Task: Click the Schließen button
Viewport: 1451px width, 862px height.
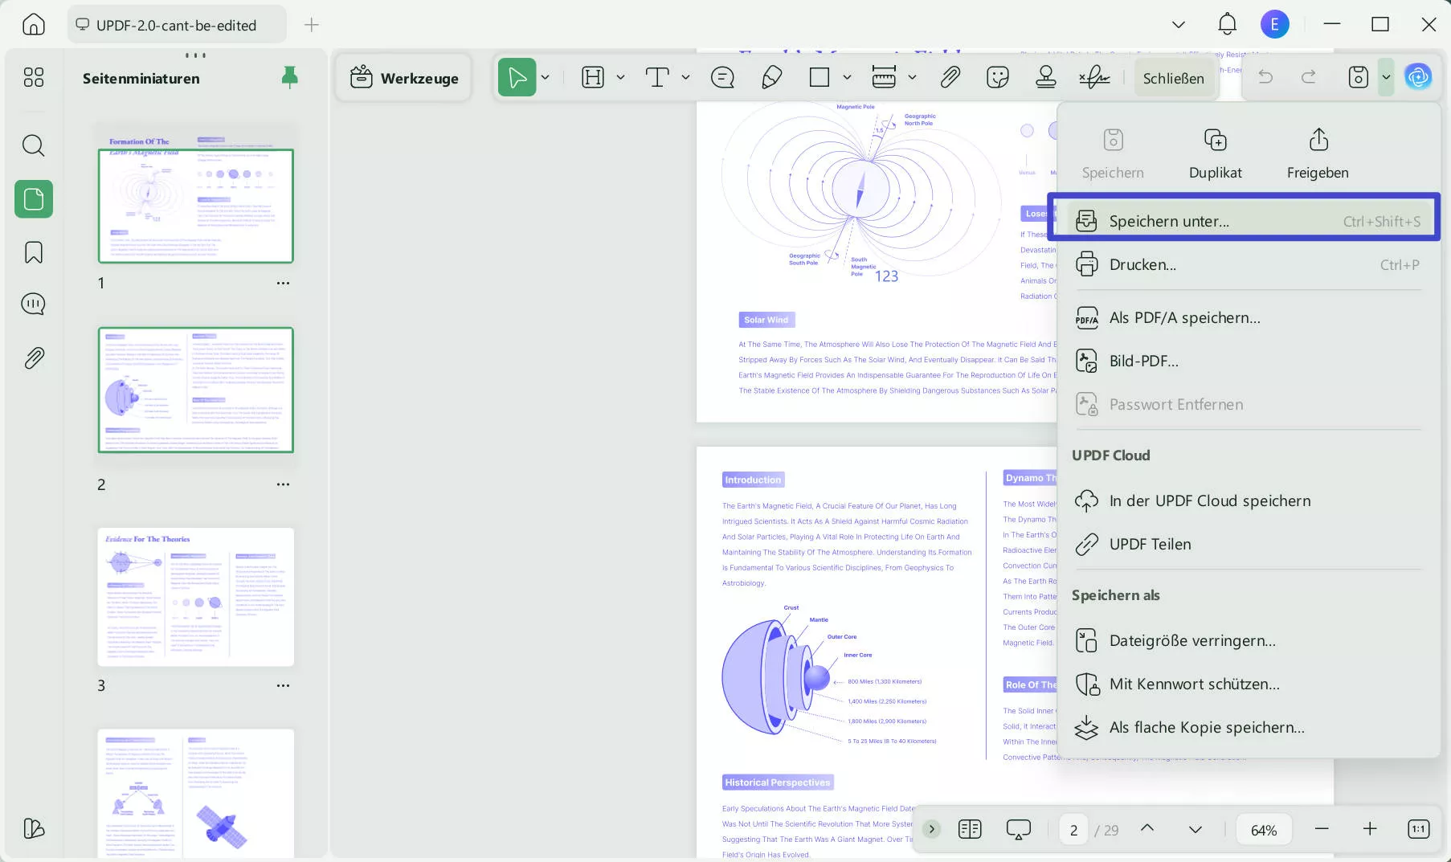Action: tap(1173, 78)
